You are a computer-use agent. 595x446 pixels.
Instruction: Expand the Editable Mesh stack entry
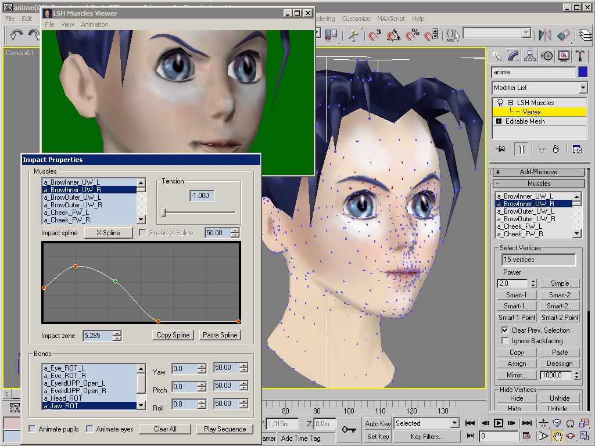tap(499, 121)
